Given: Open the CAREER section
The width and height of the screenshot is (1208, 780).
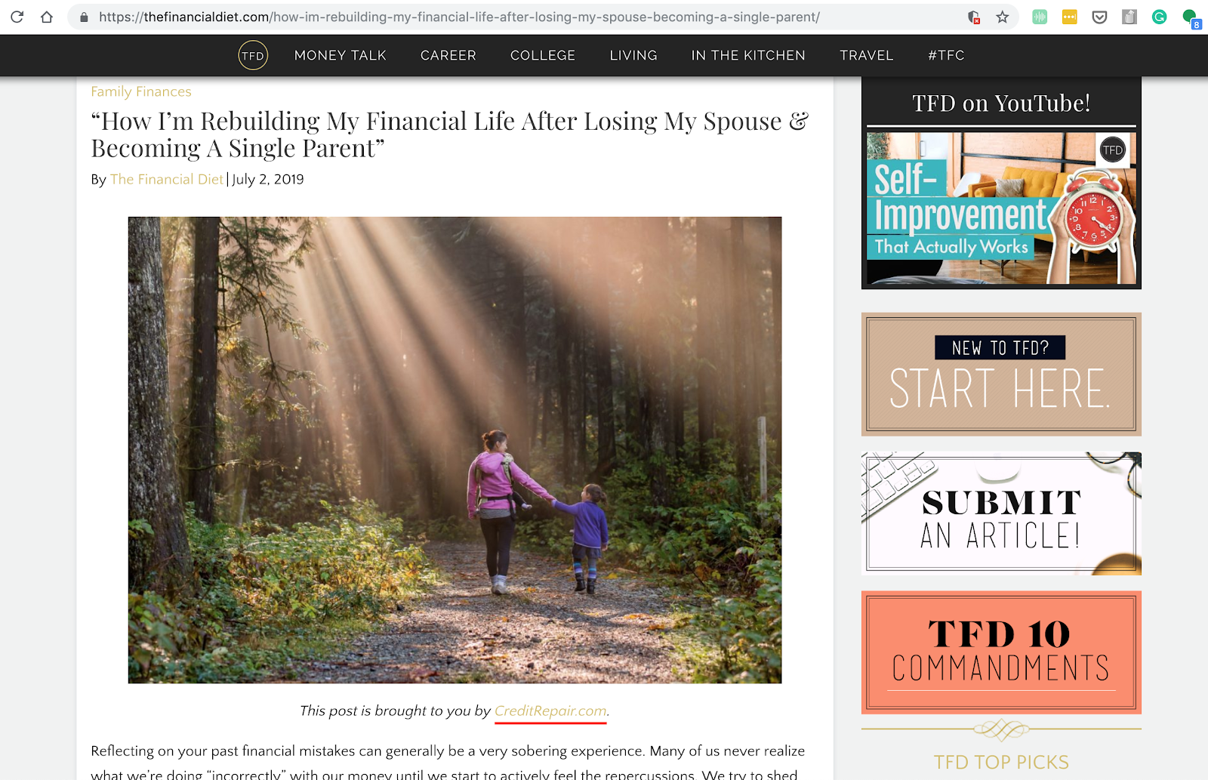Looking at the screenshot, I should click(448, 55).
